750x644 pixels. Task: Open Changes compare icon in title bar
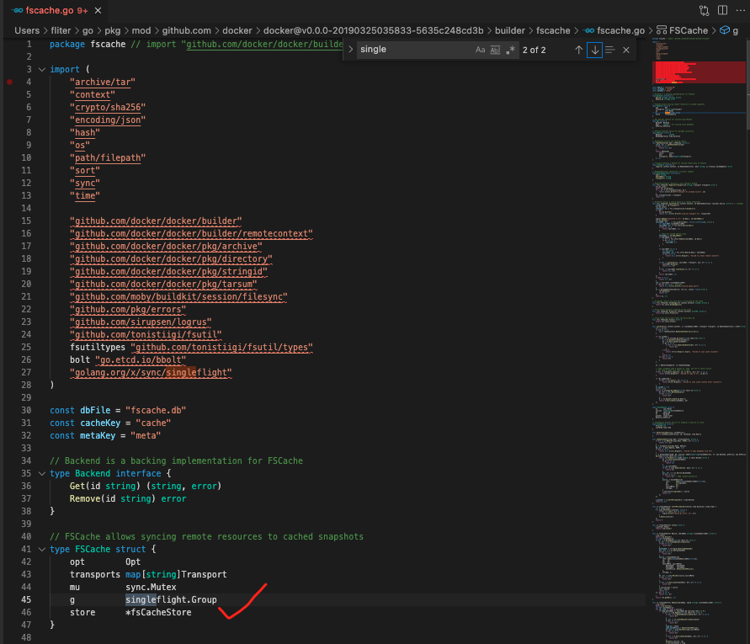pos(704,10)
